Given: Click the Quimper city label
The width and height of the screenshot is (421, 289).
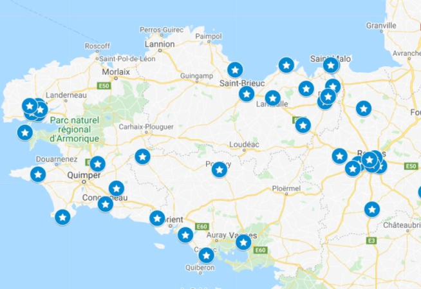Looking at the screenshot, I should (x=84, y=176).
